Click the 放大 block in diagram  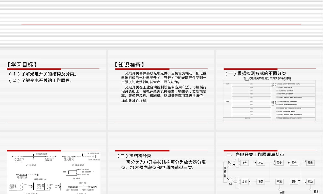coord(261,163)
